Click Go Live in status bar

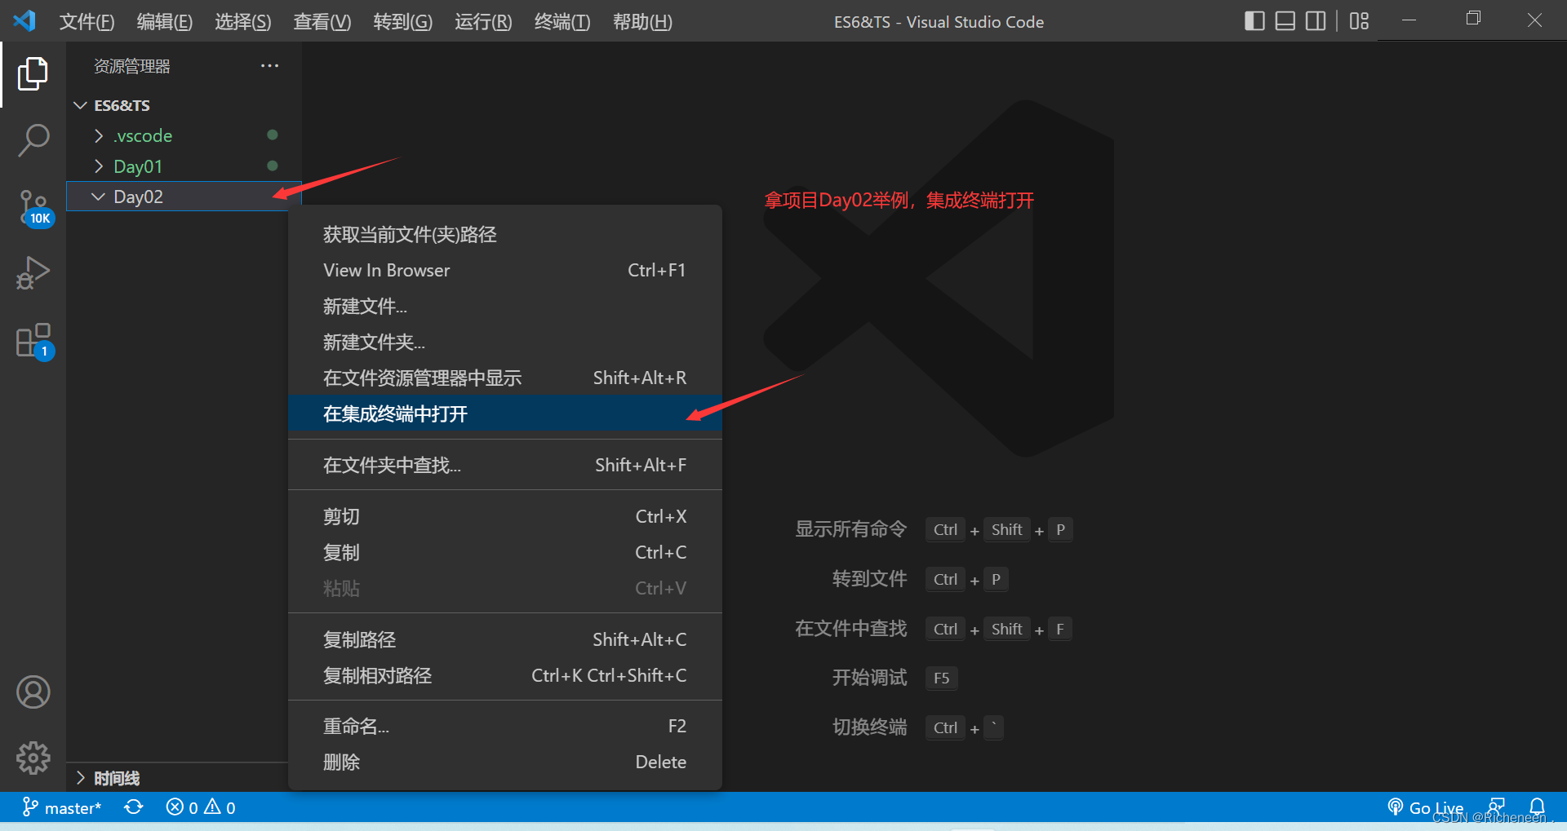1425,807
